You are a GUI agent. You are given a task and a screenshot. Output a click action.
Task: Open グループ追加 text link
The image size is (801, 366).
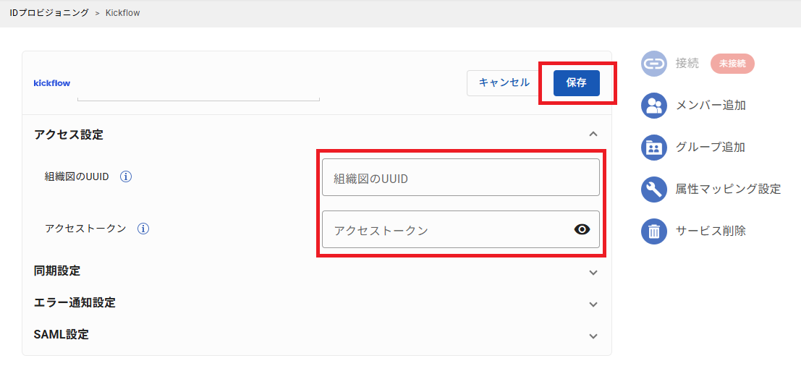click(x=710, y=148)
